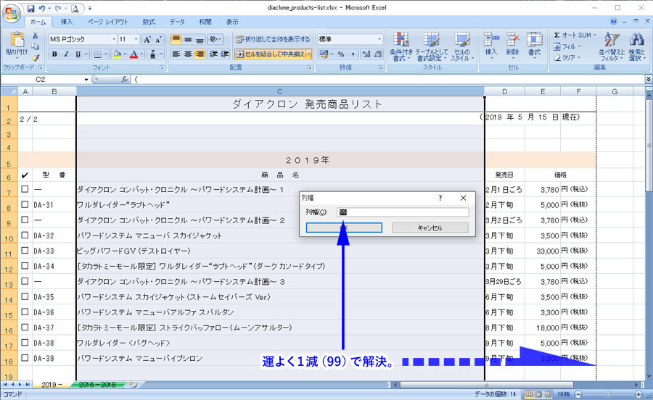Increase decimal places
Screen dimensions: 653x400
[x=366, y=54]
